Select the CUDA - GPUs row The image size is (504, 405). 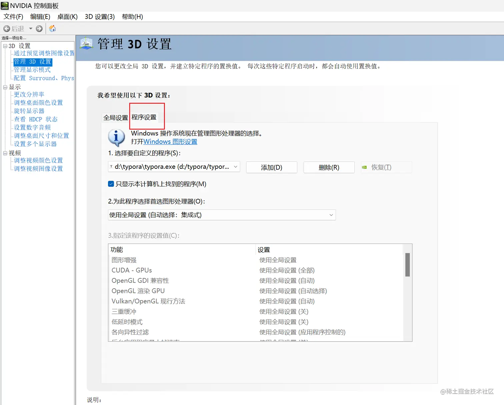(256, 271)
